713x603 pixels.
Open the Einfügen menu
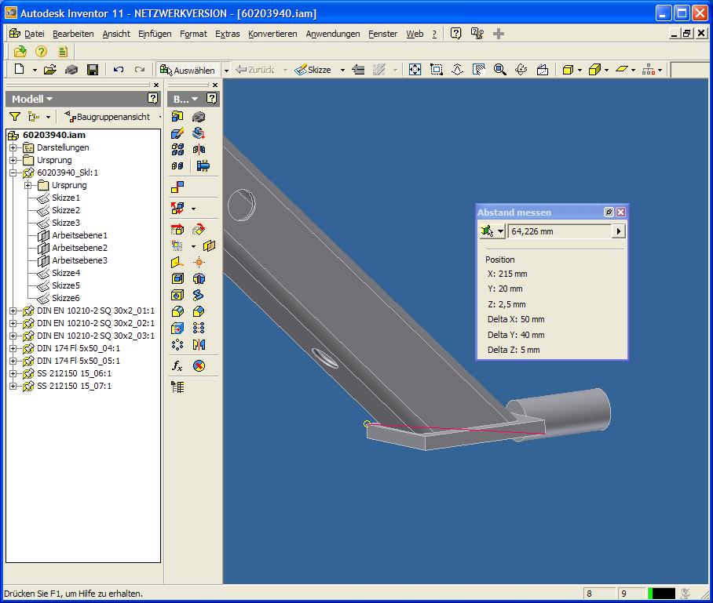(x=155, y=34)
